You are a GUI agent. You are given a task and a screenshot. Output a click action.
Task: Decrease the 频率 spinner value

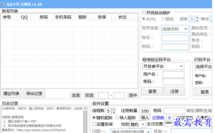point(197,21)
